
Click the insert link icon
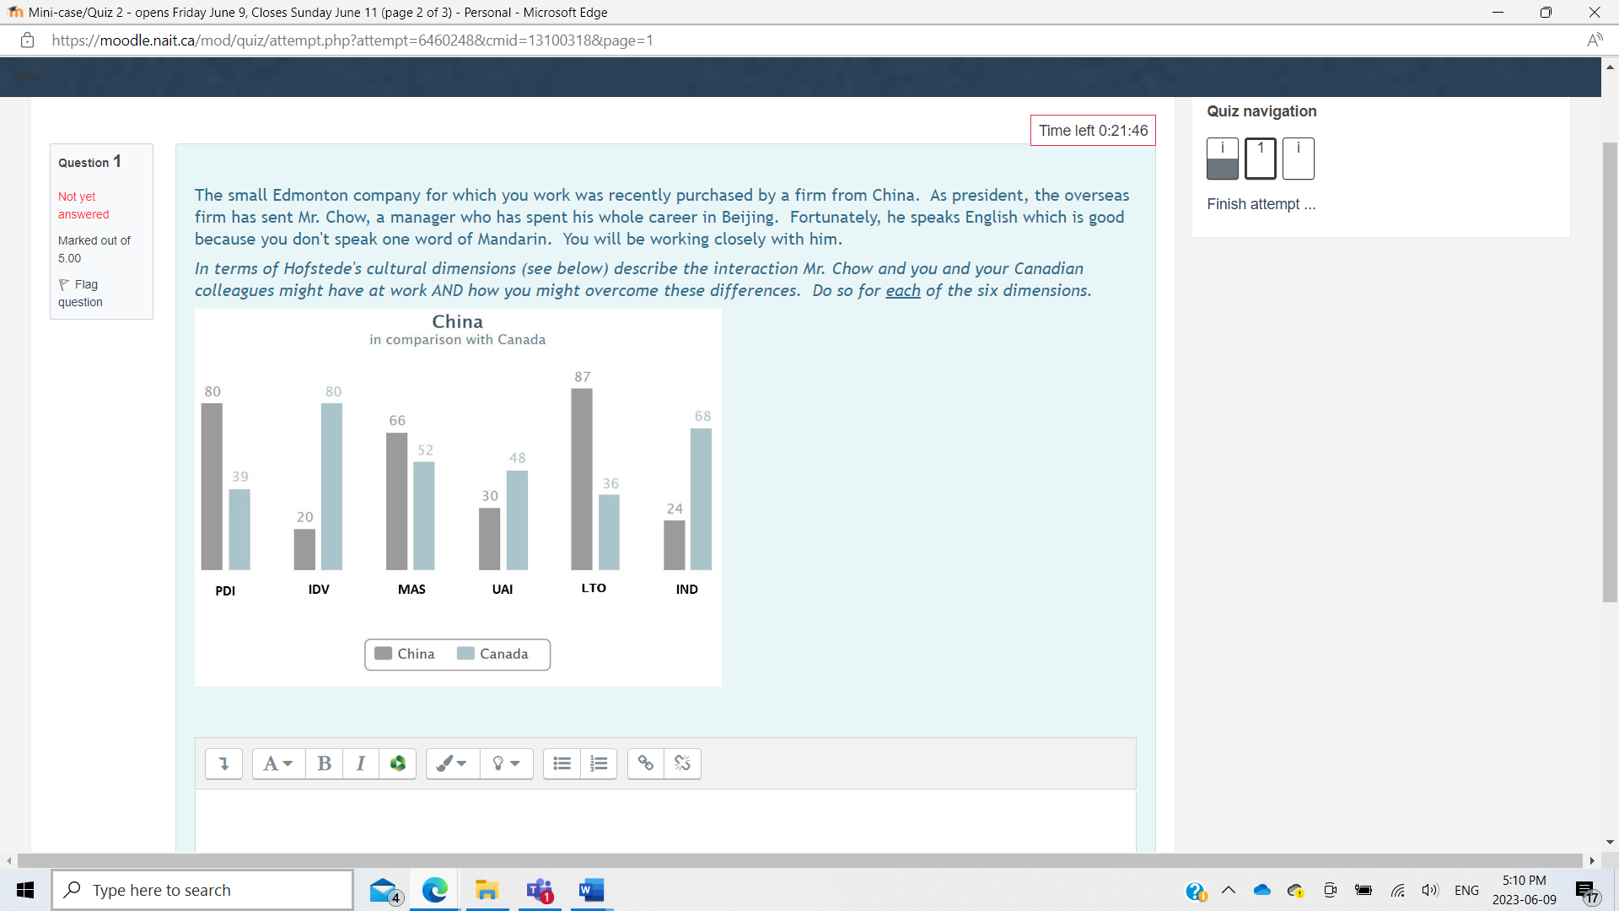(x=646, y=763)
